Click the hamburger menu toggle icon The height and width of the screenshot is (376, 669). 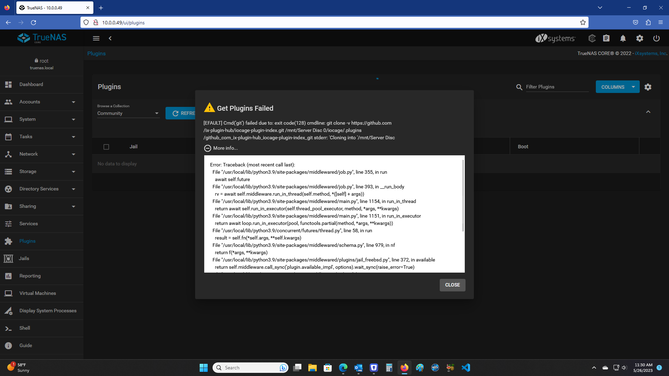96,38
